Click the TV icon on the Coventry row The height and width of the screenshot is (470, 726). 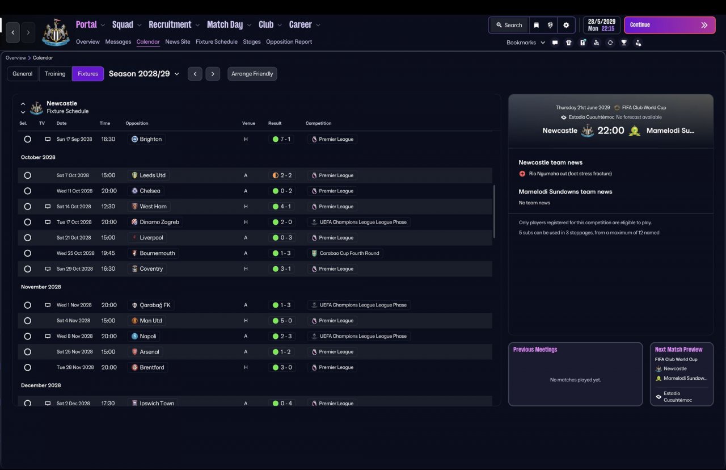(48, 269)
